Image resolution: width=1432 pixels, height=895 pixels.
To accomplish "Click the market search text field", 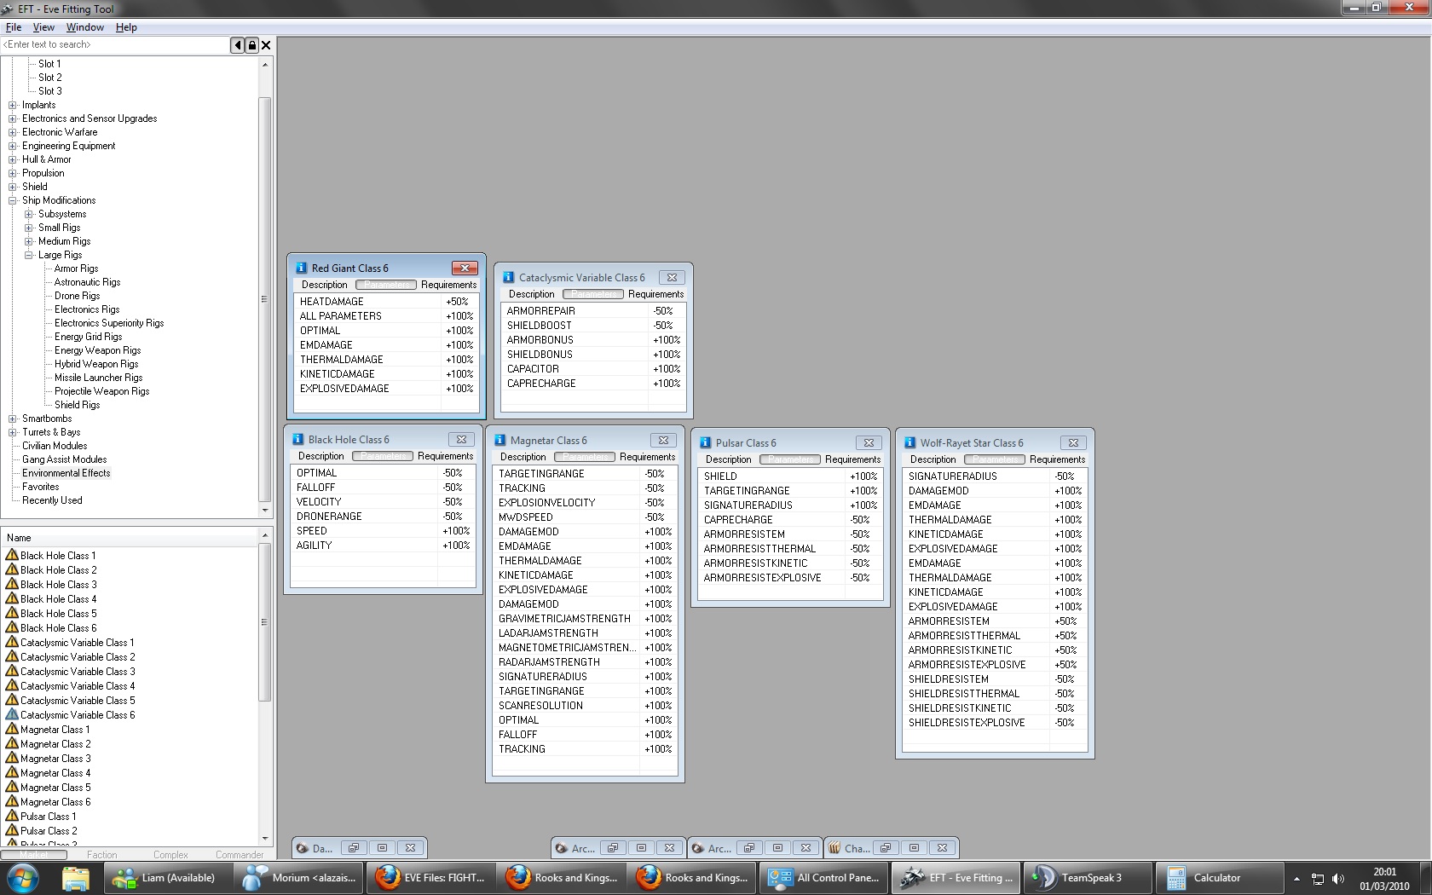I will tap(115, 45).
